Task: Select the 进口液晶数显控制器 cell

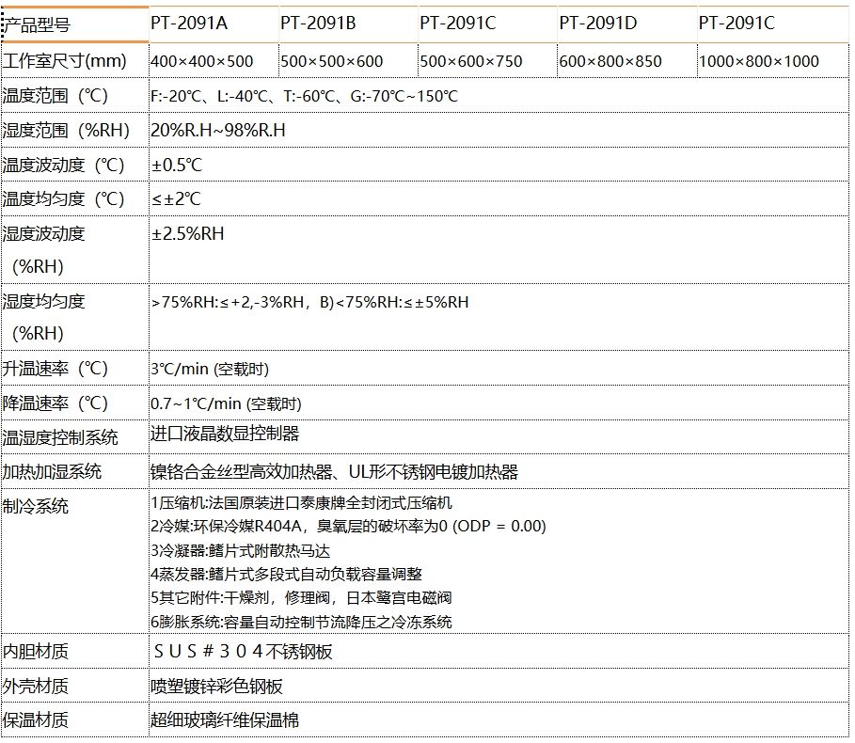Action: (225, 434)
